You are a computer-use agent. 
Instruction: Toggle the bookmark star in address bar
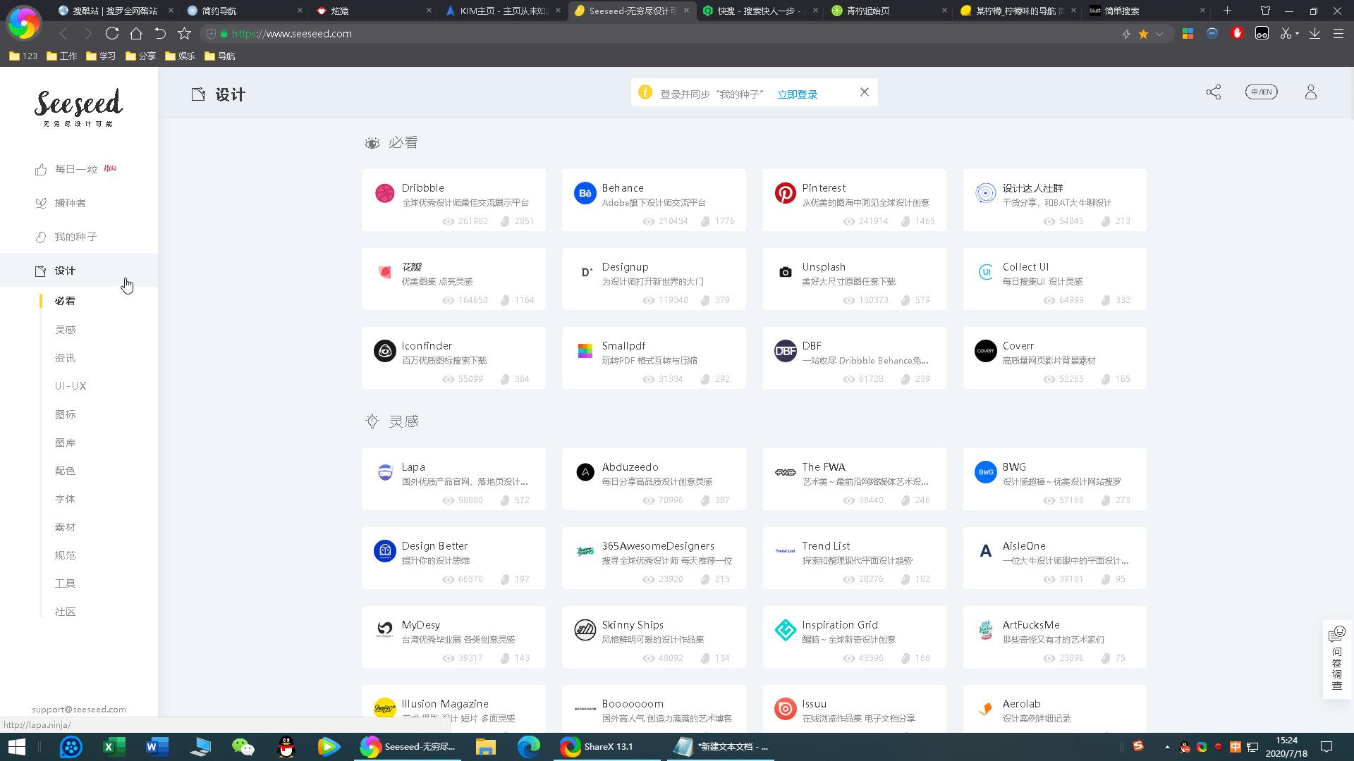tap(1143, 34)
